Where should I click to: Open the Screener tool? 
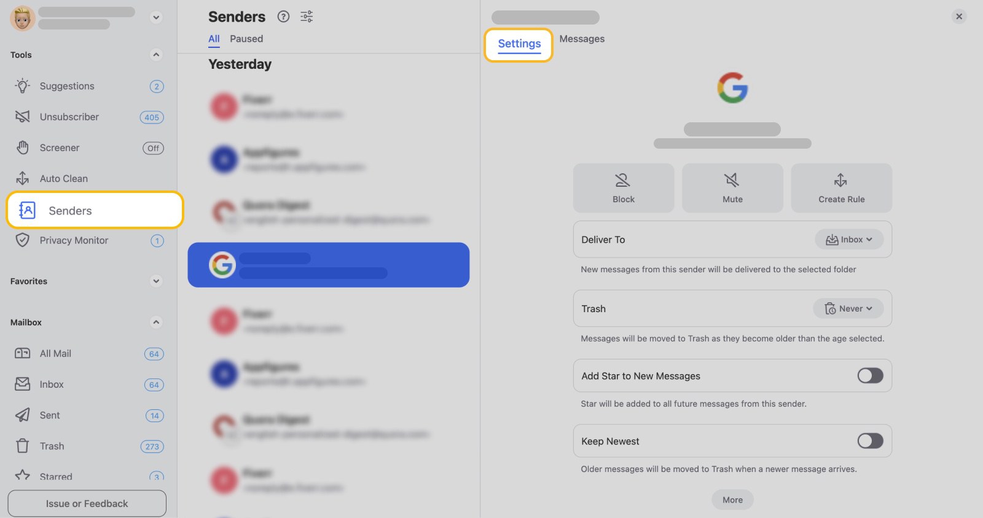click(x=59, y=147)
